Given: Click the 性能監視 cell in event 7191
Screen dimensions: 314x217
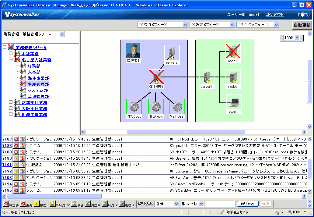Looking at the screenshot, I should tap(39, 165).
